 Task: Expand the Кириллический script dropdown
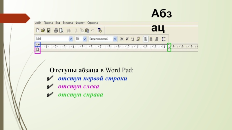coord(115,39)
